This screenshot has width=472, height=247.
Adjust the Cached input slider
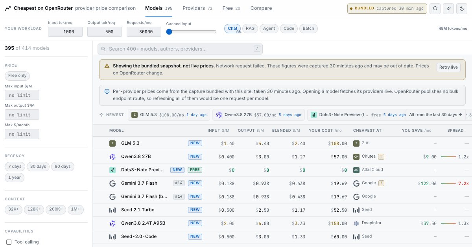[191, 32]
